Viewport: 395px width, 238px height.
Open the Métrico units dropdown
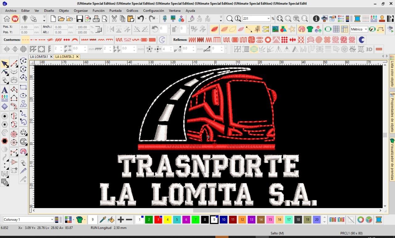[x=366, y=29]
